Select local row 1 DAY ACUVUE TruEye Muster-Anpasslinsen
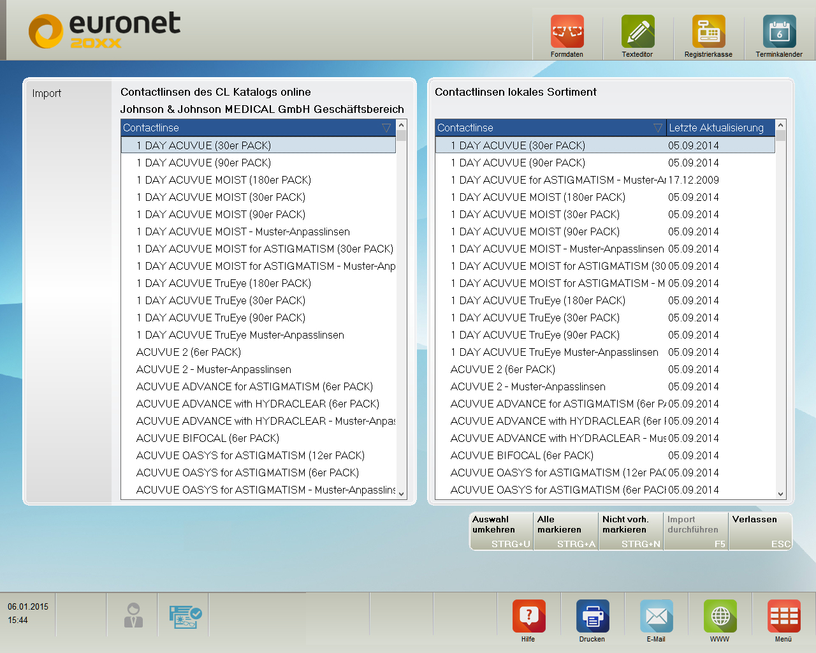The height and width of the screenshot is (653, 816). click(x=605, y=352)
